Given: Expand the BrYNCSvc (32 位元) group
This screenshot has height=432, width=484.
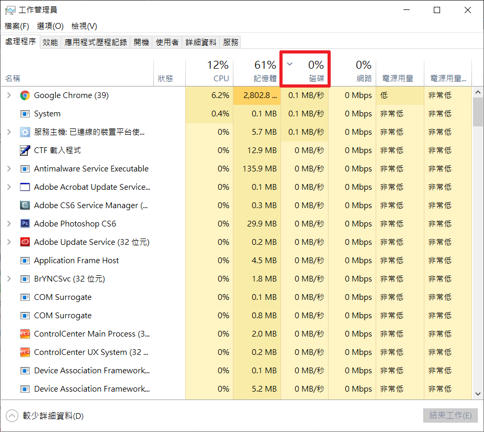Looking at the screenshot, I should (9, 279).
